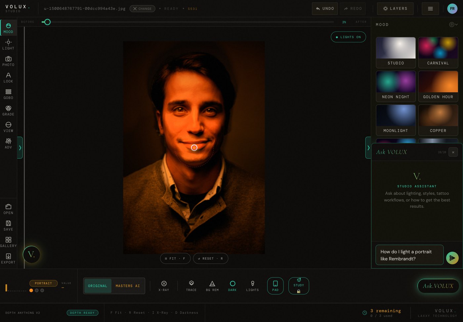
Task: Run BG Rem background removal
Action: click(x=212, y=286)
